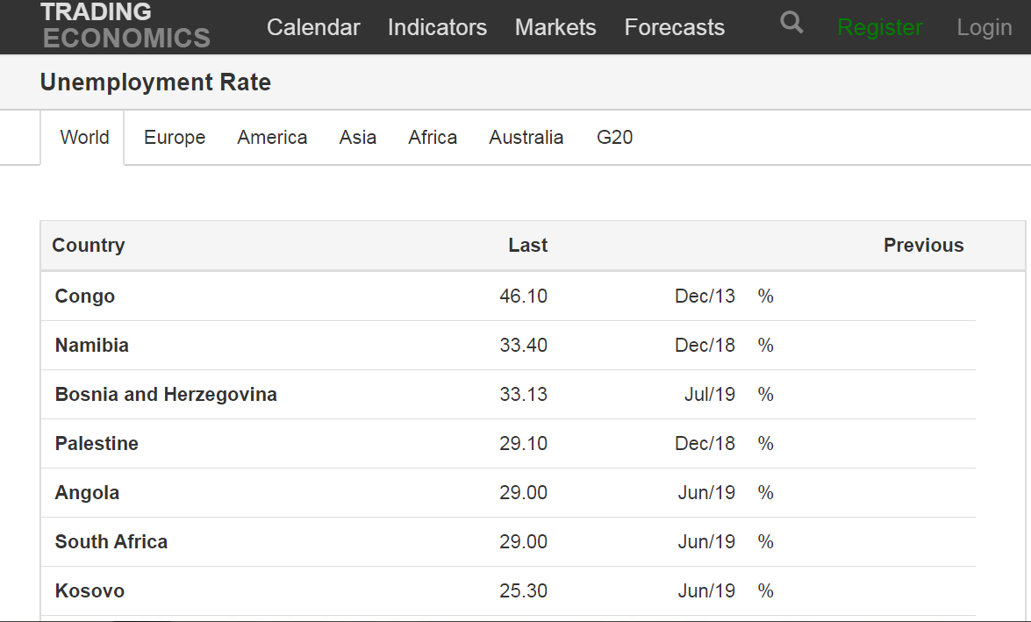Select the World tab

[x=84, y=138]
